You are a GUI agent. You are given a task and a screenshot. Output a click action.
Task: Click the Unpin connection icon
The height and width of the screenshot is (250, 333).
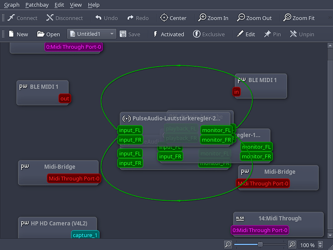(293, 34)
